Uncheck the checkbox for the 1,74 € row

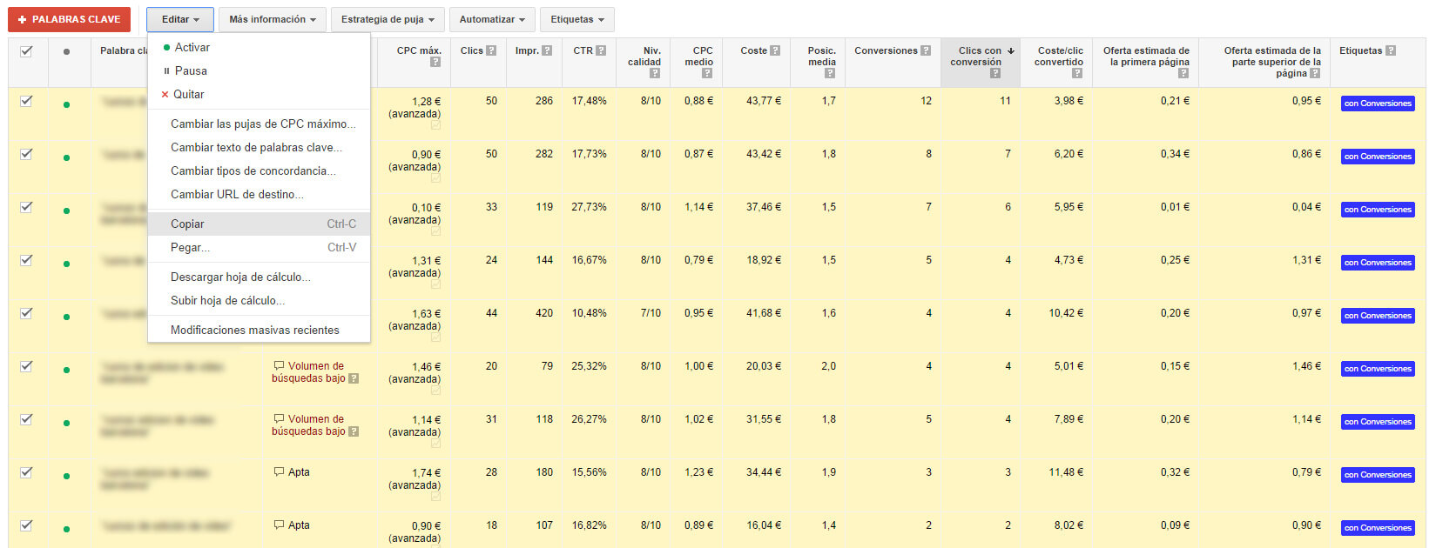pos(26,472)
